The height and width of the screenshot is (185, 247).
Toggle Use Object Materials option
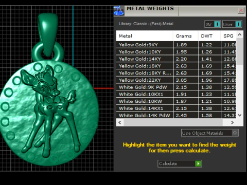click(x=210, y=133)
